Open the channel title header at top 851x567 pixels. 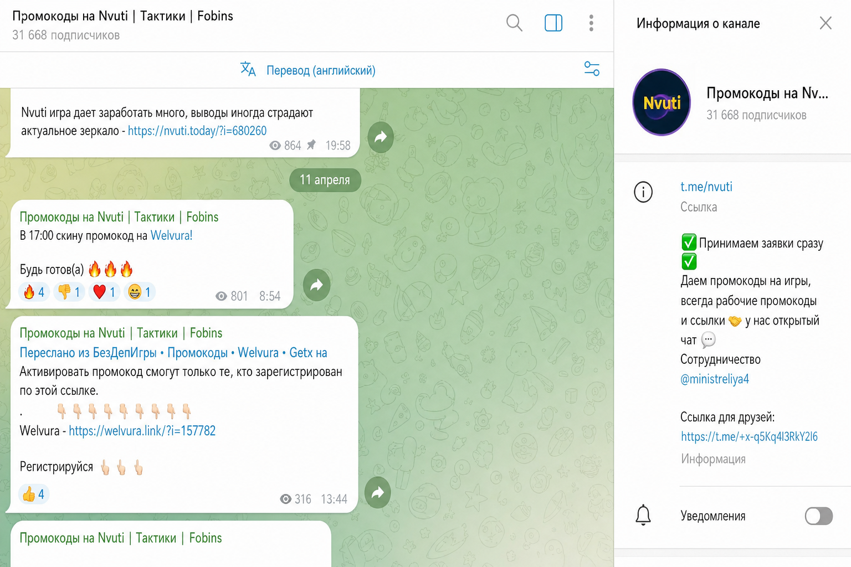pyautogui.click(x=122, y=16)
